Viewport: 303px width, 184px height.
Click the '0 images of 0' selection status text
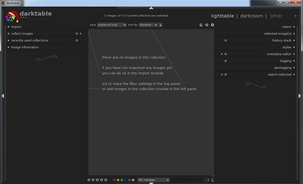136,16
